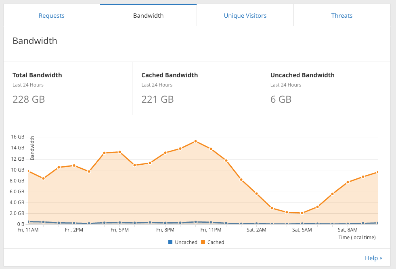Click the Total Bandwidth 228 GB stat
This screenshot has height=269, width=396.
click(29, 99)
